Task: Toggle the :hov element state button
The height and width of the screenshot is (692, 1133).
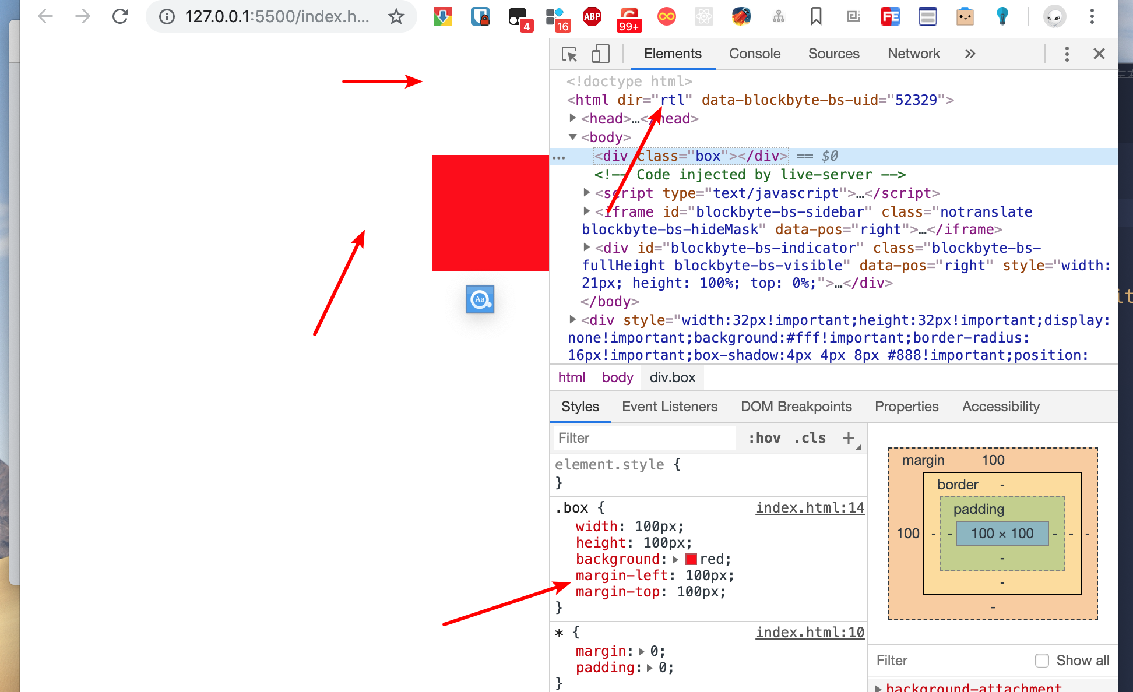Action: pyautogui.click(x=764, y=438)
